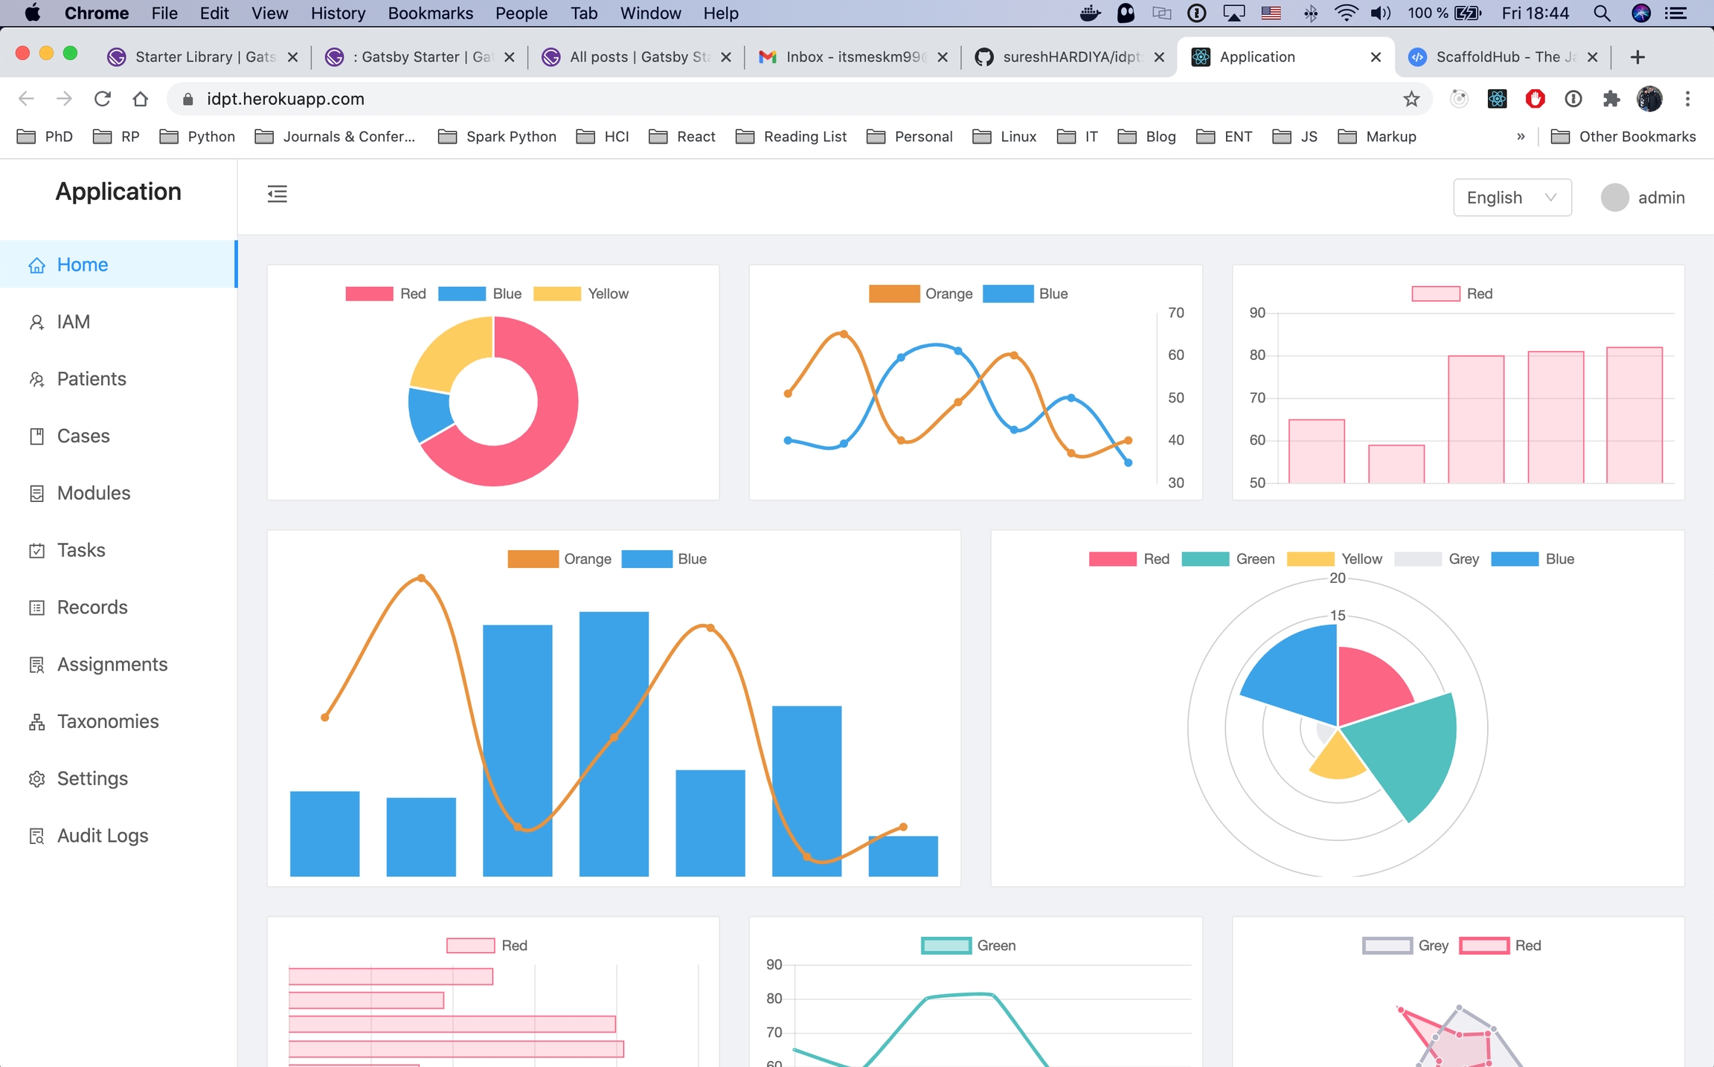The width and height of the screenshot is (1714, 1067).
Task: Click the Audit Logs sidebar icon
Action: click(x=36, y=836)
